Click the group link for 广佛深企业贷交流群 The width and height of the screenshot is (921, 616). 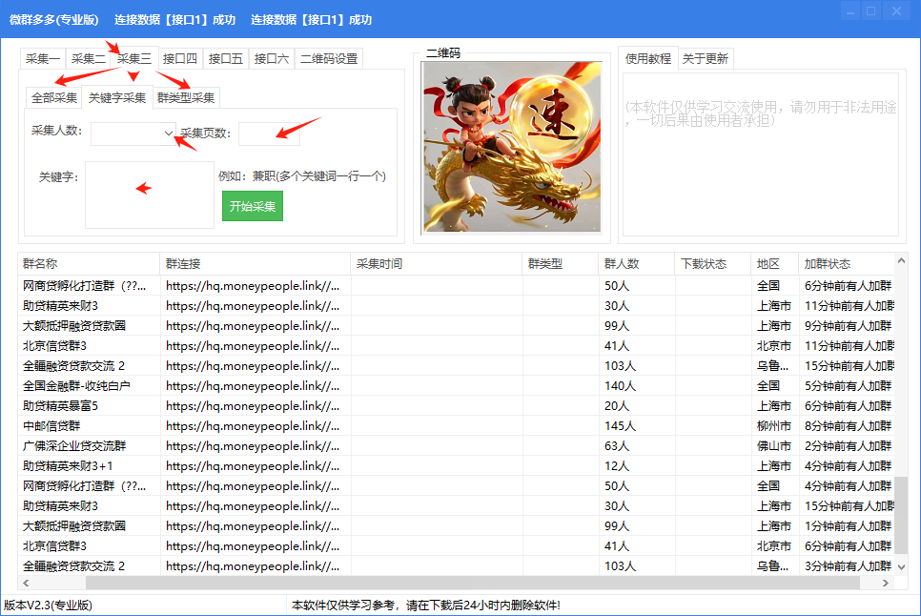[253, 445]
